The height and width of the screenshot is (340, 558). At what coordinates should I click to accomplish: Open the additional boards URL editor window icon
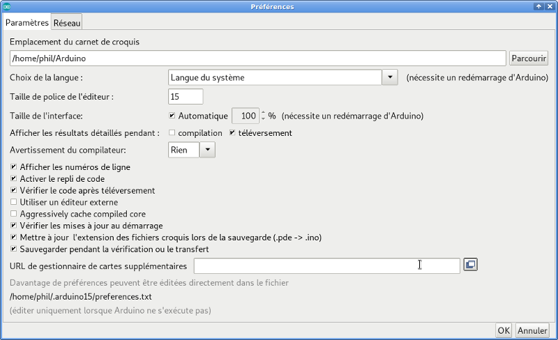[x=470, y=265]
